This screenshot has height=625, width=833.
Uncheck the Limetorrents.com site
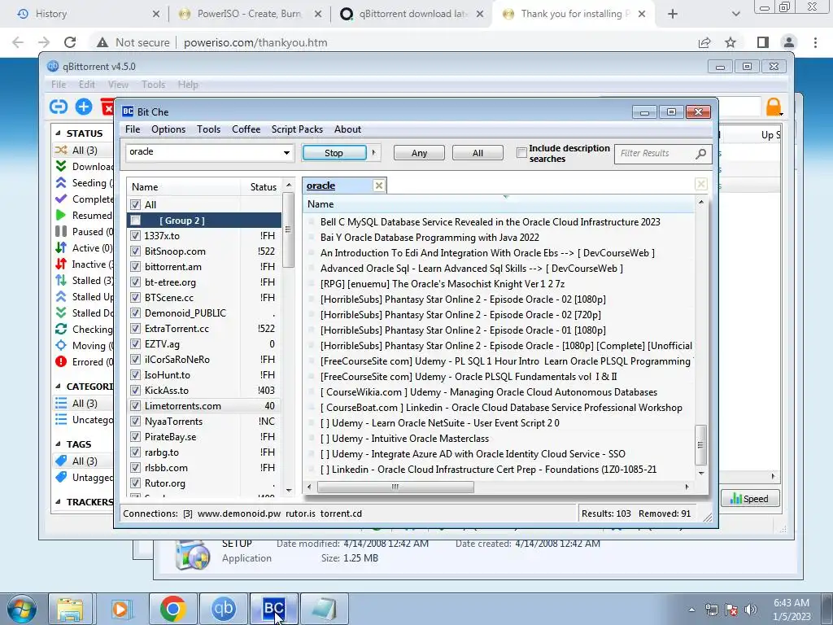136,406
